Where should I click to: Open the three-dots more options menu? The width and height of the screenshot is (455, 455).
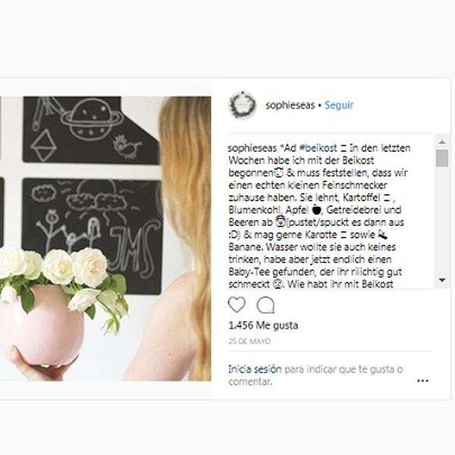(x=422, y=381)
